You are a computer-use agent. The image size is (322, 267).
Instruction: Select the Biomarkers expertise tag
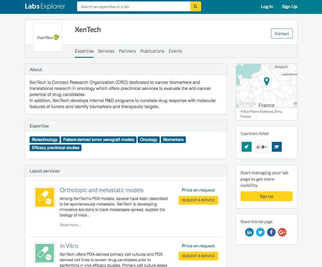coord(173,140)
